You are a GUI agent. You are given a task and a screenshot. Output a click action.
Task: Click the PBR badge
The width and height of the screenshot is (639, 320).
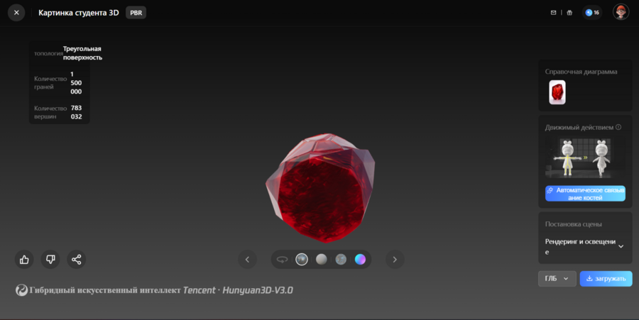(136, 13)
